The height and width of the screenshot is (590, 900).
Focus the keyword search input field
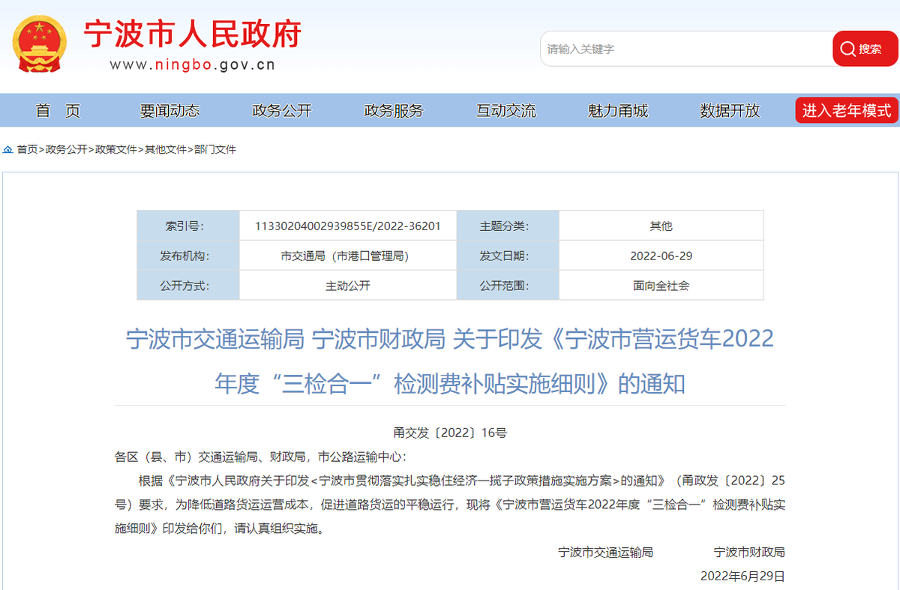point(686,49)
